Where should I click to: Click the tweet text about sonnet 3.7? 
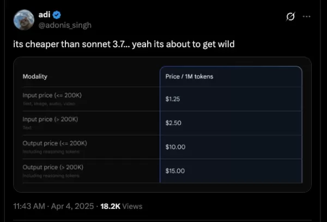[x=124, y=44]
